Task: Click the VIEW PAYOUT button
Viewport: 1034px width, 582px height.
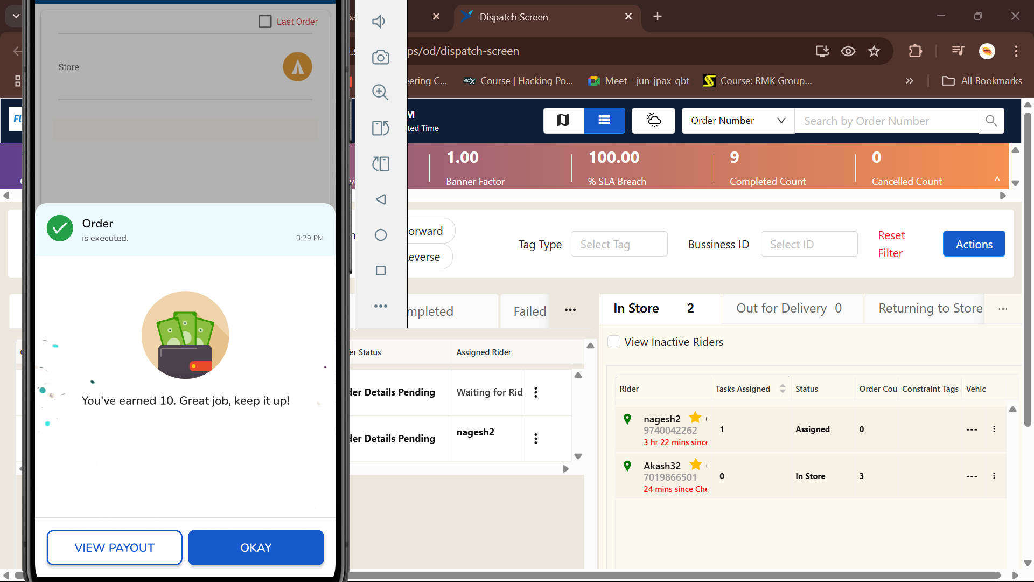Action: (x=114, y=548)
